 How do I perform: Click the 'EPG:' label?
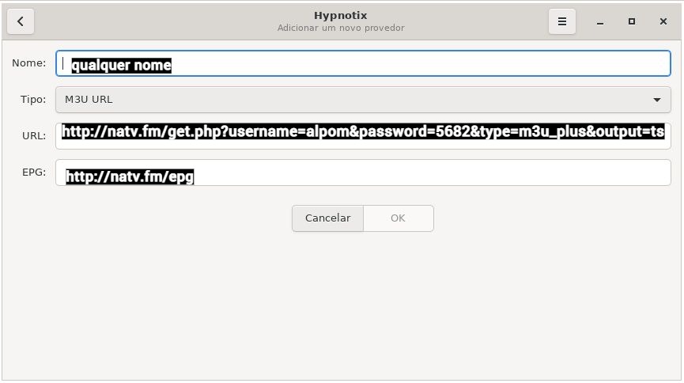(x=34, y=172)
